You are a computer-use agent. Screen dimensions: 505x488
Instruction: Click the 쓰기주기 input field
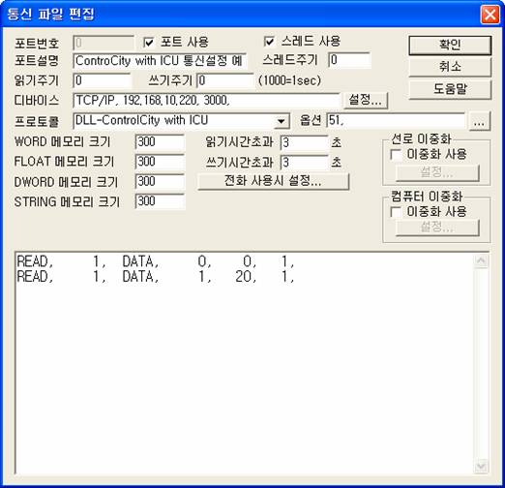point(225,80)
